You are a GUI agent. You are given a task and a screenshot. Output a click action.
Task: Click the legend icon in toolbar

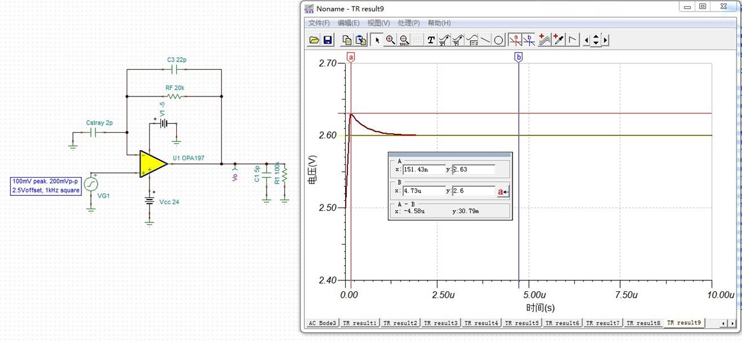pos(472,40)
